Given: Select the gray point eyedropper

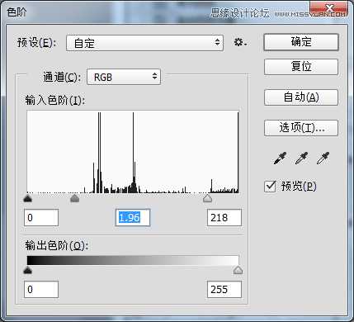Looking at the screenshot, I should (x=301, y=159).
